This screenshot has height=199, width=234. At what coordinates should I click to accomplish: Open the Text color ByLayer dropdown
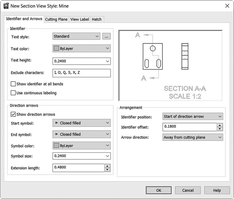pos(81,49)
